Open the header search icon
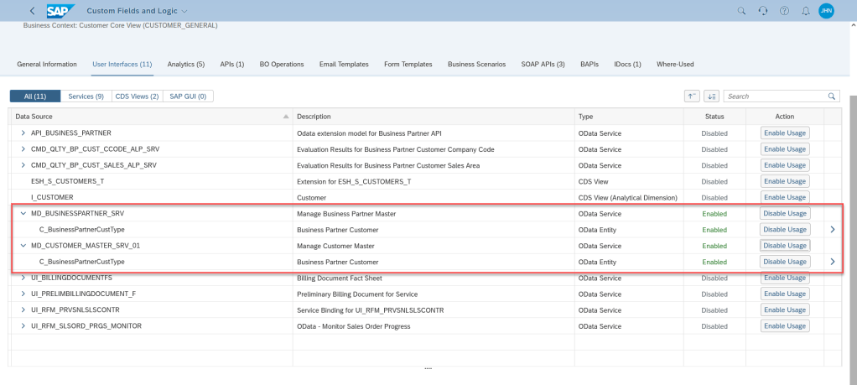The height and width of the screenshot is (385, 857). [x=740, y=11]
